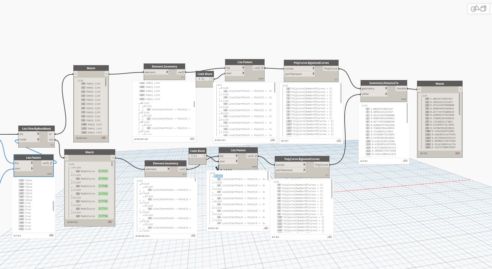The height and width of the screenshot is (269, 492).
Task: Click element ID button 317758
Action: coord(103,216)
